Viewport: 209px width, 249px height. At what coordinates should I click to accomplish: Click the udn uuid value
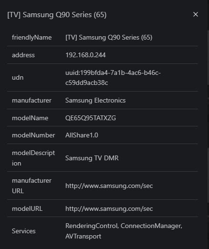point(113,78)
